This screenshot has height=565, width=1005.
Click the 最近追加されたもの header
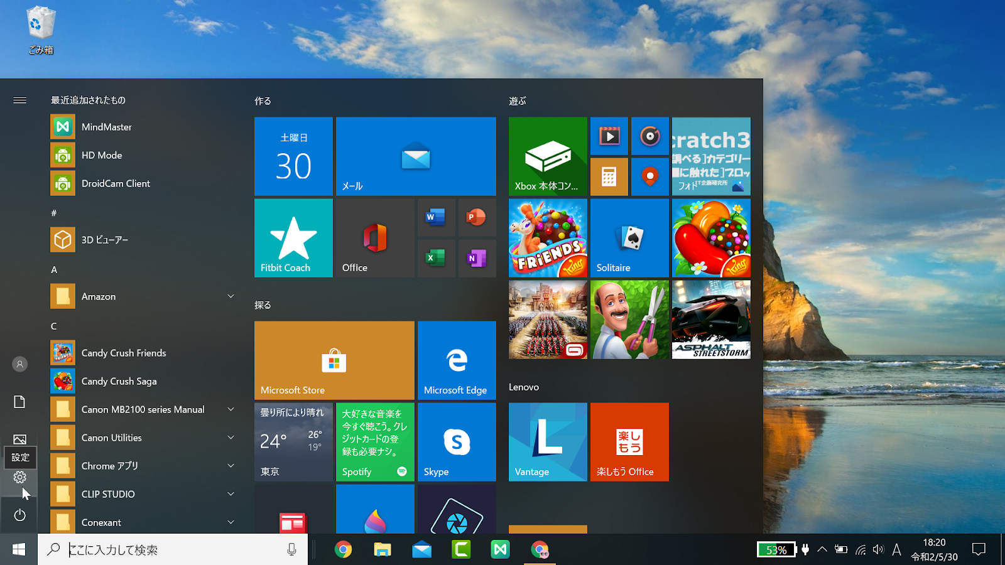[88, 100]
